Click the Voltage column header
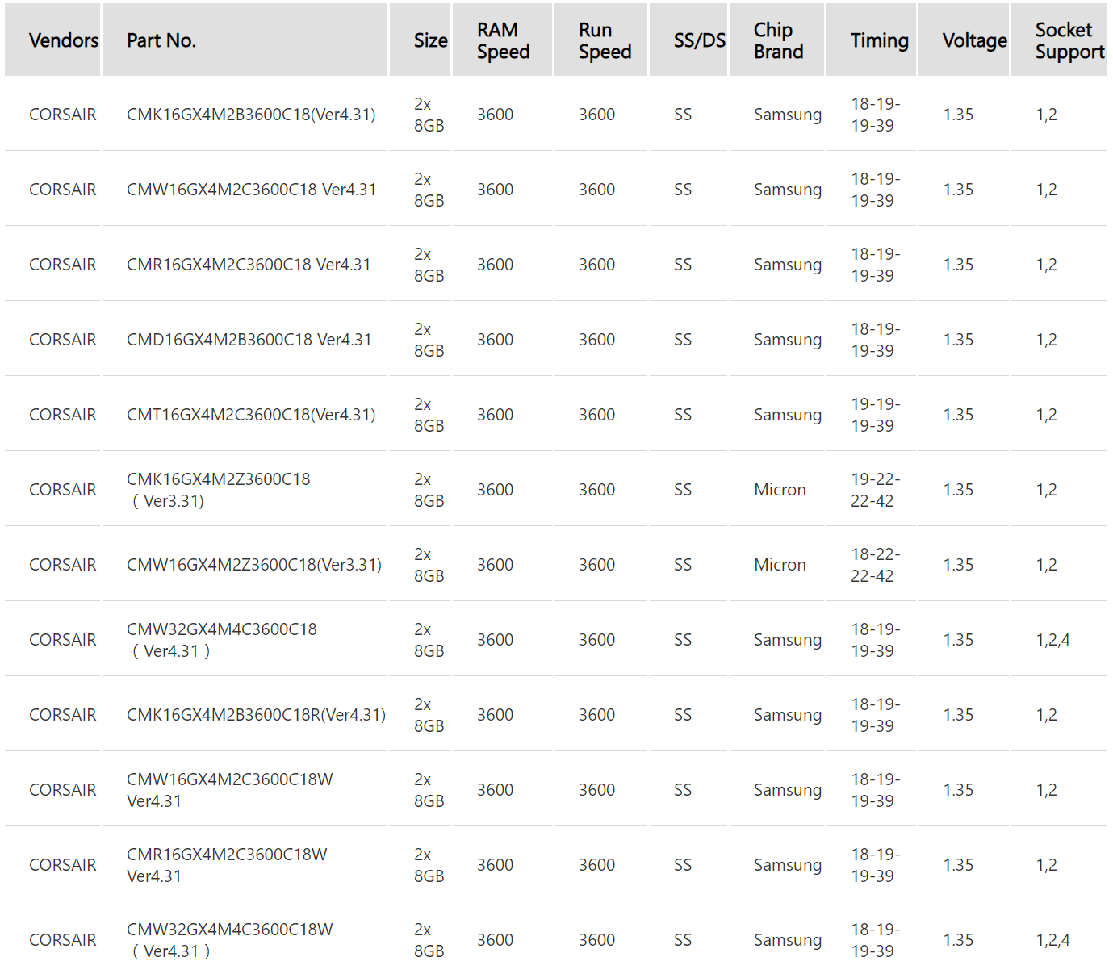The width and height of the screenshot is (1113, 978). 964,40
